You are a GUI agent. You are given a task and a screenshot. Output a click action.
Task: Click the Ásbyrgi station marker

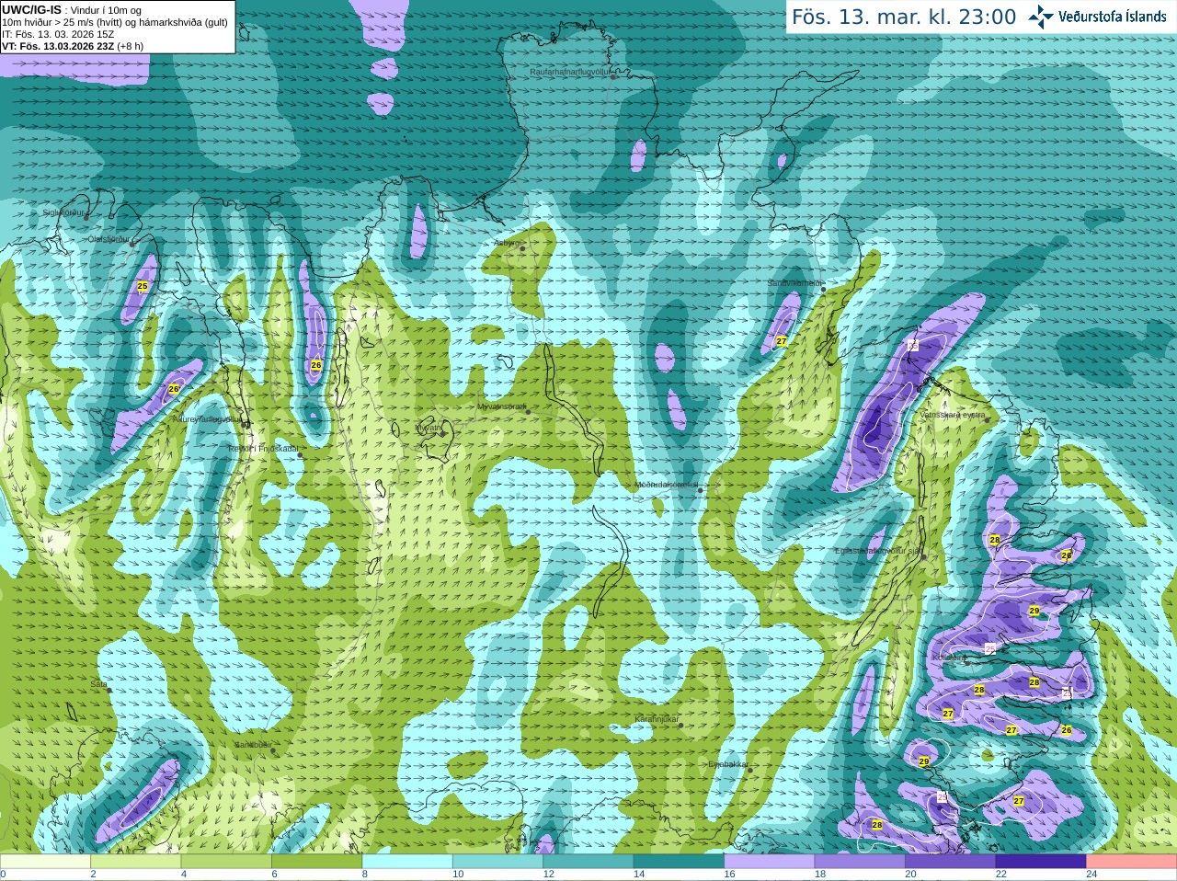(522, 248)
